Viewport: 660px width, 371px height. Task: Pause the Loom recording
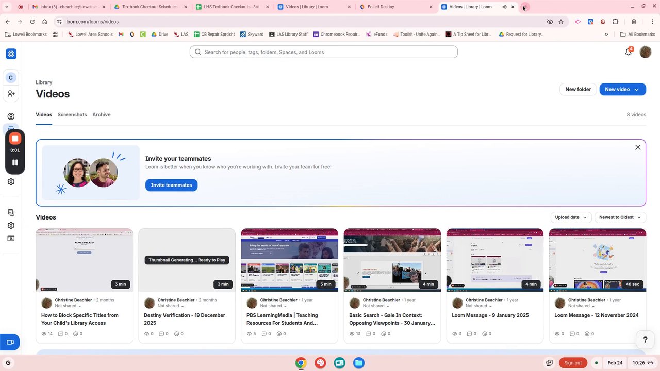[x=15, y=162]
